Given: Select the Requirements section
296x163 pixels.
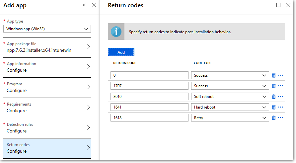Looking at the screenshot, I should (47, 108).
